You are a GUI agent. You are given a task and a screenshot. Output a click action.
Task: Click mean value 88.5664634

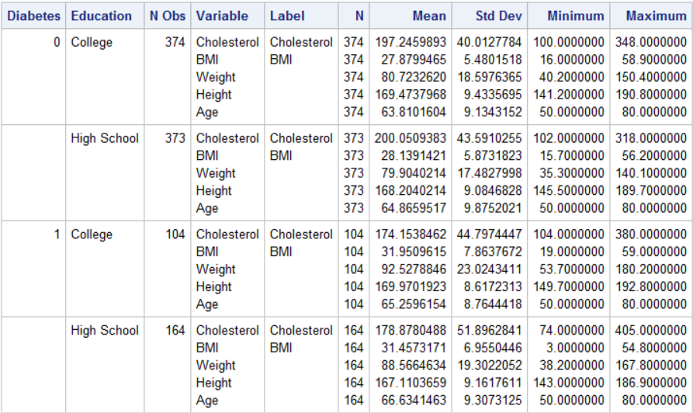(x=414, y=365)
